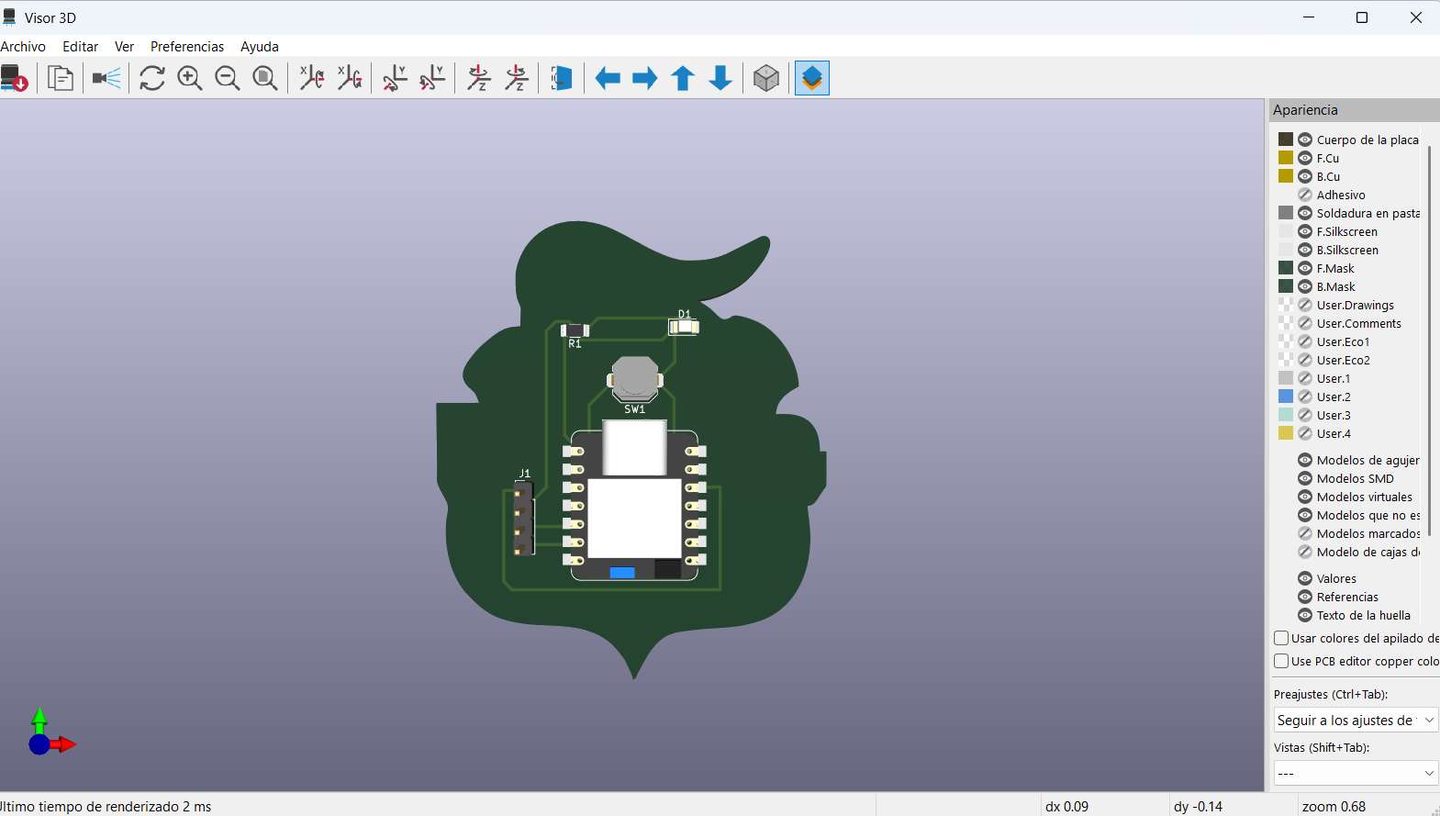Rotate board clockwise around X axis

pos(312,78)
